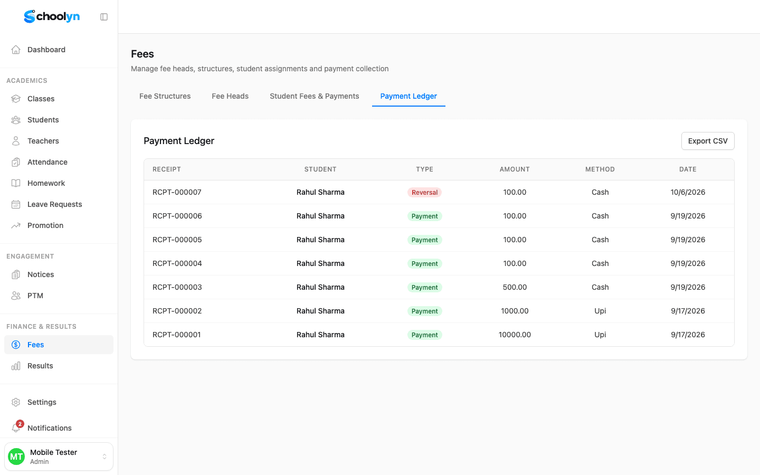
Task: Click the Reversal badge for RCPT-000007
Action: pos(424,192)
